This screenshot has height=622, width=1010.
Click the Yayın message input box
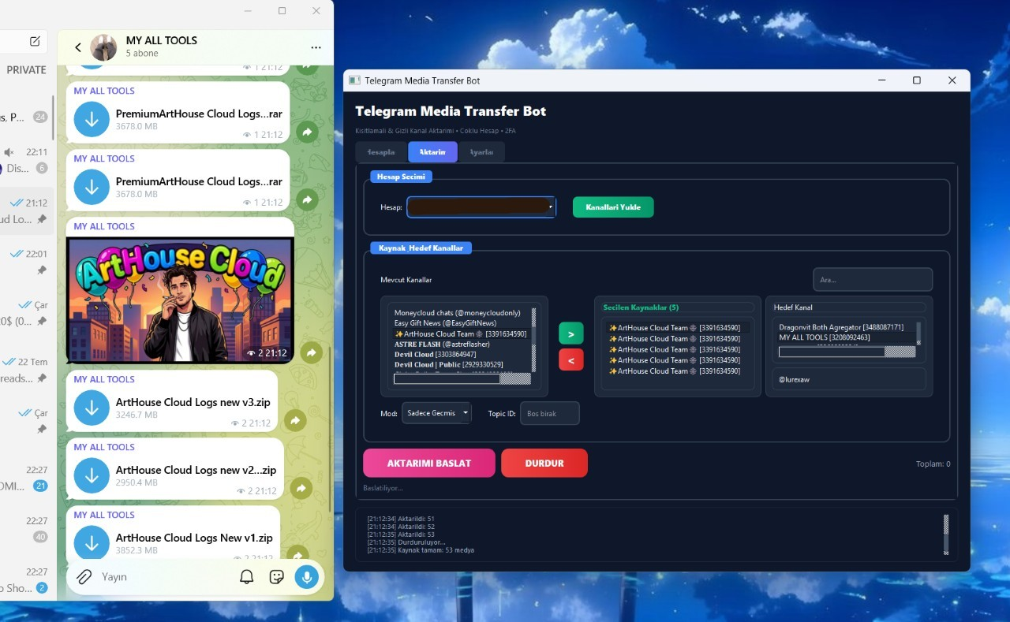coord(166,577)
